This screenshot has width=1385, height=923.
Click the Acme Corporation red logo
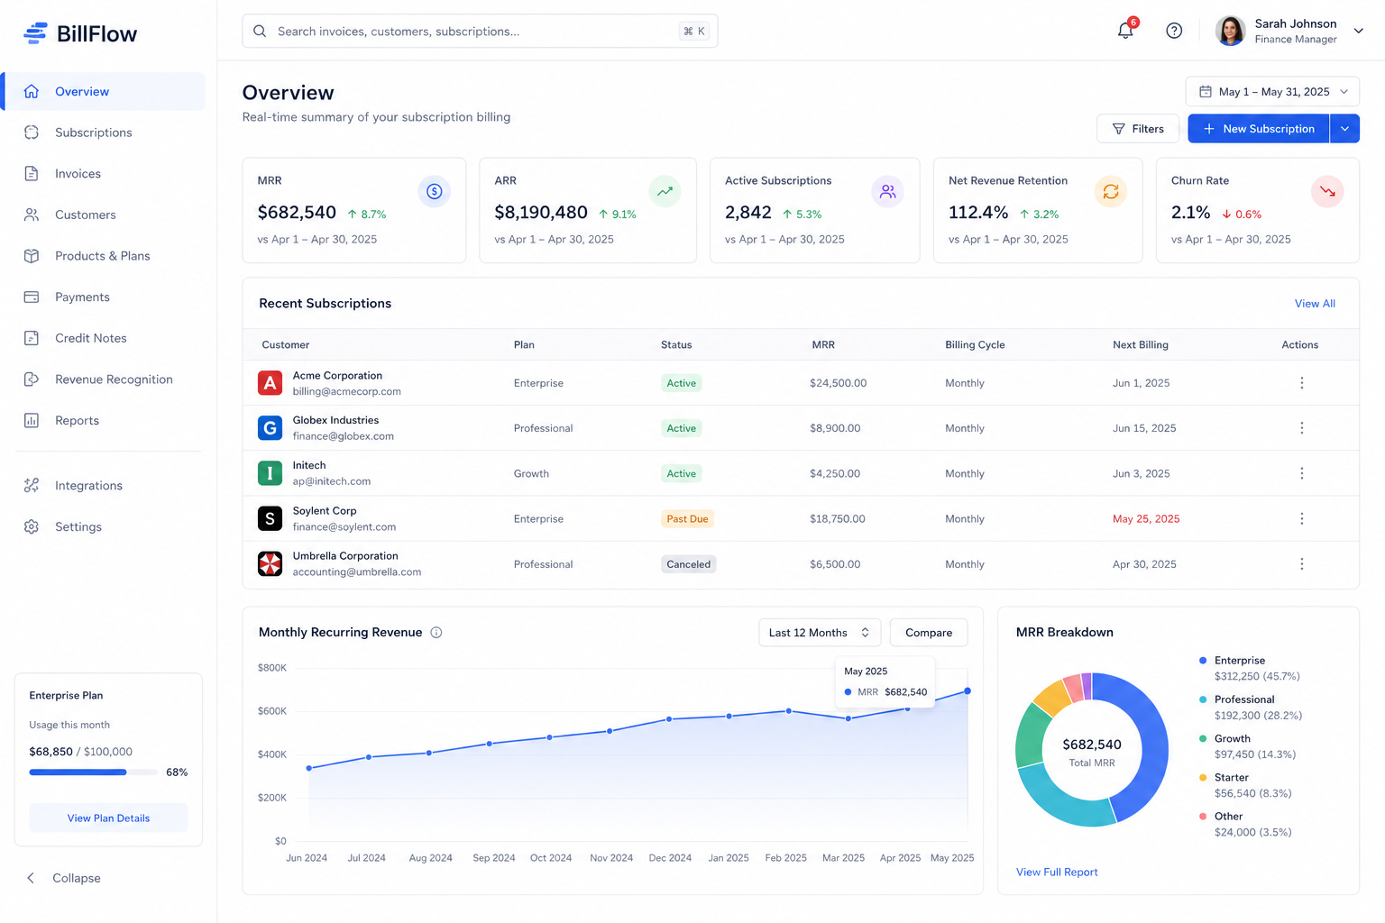[270, 383]
